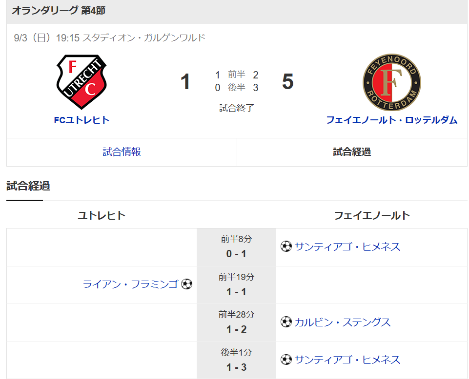Select the 試合経過 tab
The image size is (469, 379).
point(352,152)
